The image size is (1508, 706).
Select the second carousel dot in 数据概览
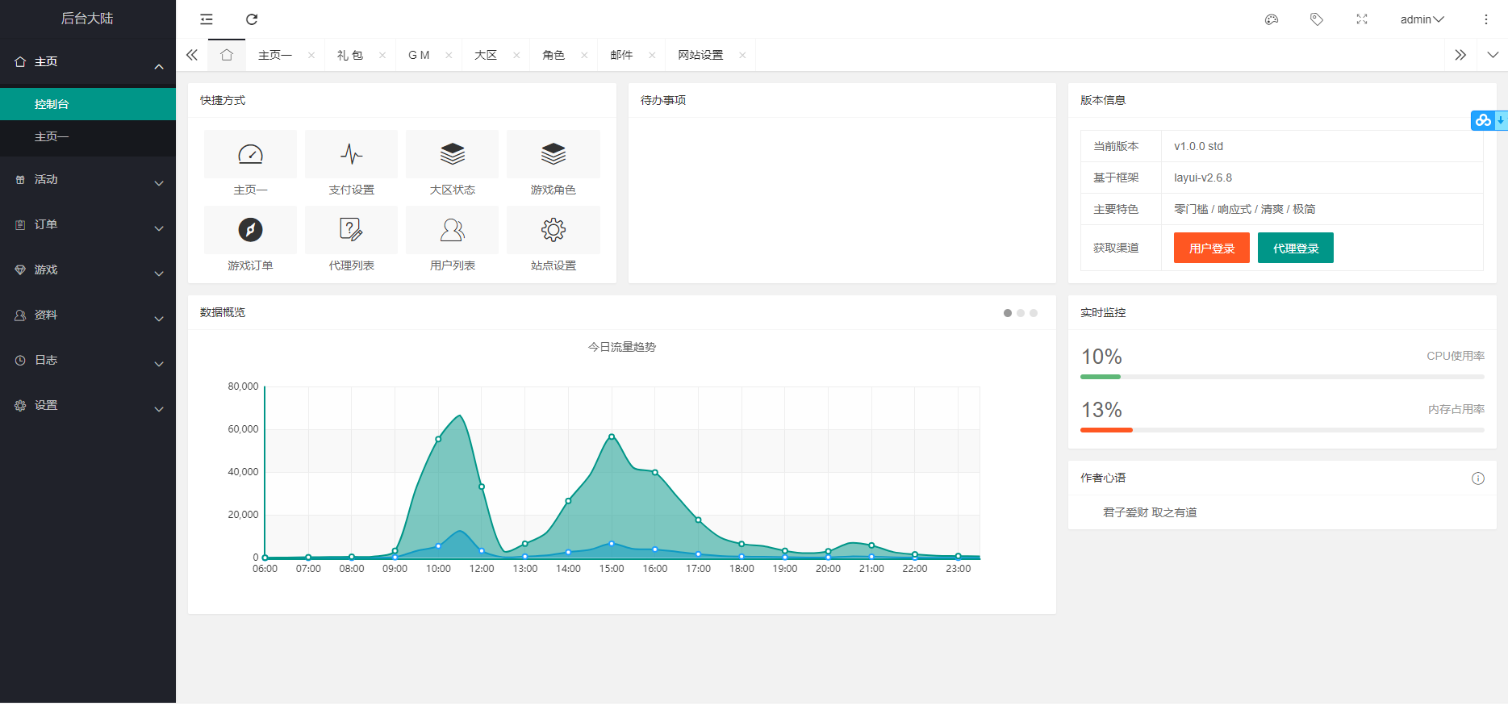point(1021,313)
